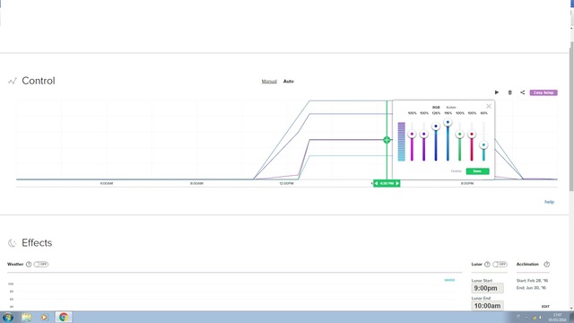The width and height of the screenshot is (574, 323).
Task: Click Acclimation Start: Feb 28, '16 text
Action: click(532, 281)
